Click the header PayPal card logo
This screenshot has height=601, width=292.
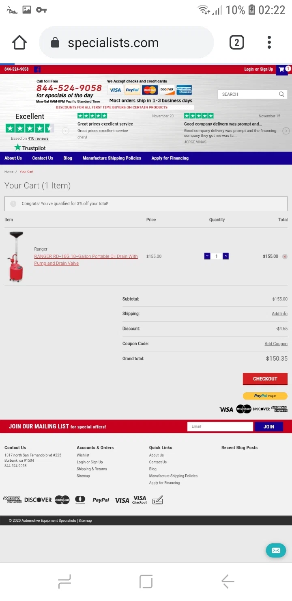click(x=132, y=90)
